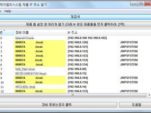Click JMPSYSTEM next to 192.168.8.134

[129, 65]
